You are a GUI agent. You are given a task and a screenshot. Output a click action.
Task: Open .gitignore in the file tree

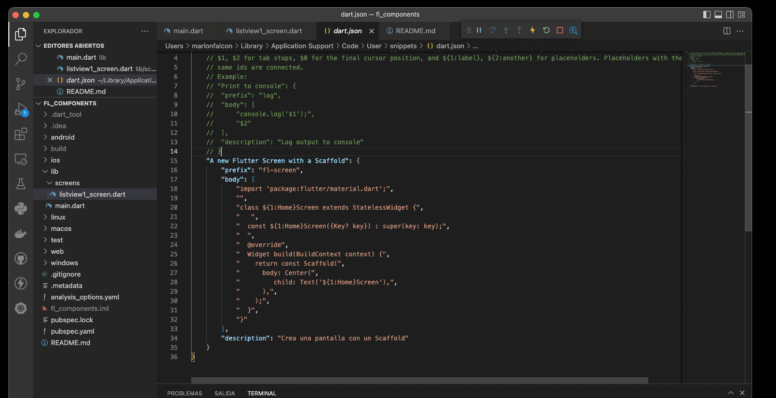coord(65,274)
